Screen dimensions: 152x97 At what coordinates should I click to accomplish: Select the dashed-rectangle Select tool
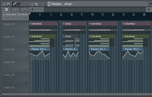(x=40, y=4)
